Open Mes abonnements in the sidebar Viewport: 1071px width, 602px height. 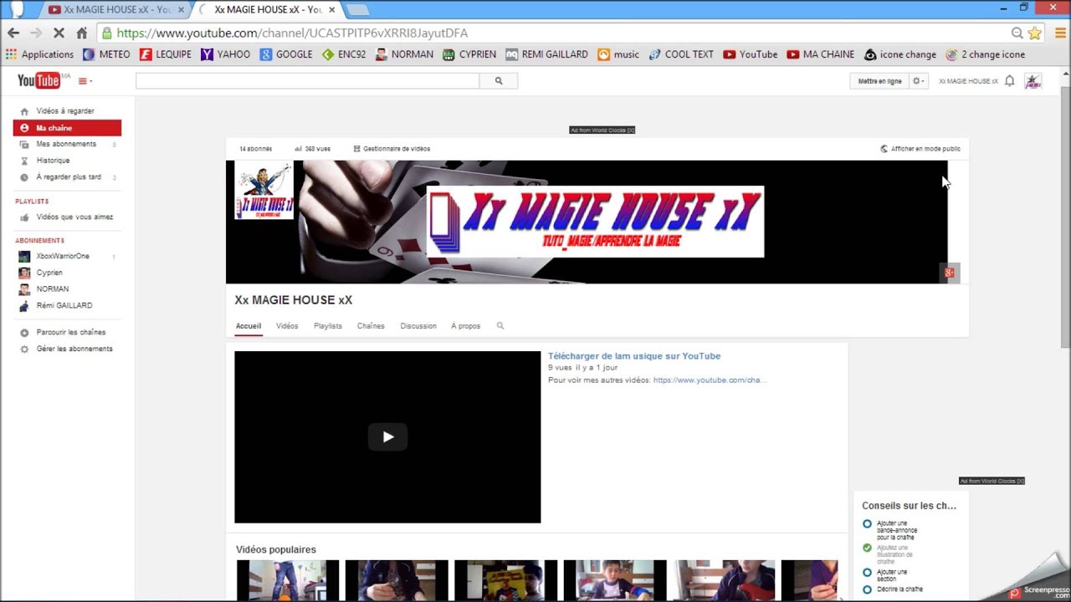(66, 144)
